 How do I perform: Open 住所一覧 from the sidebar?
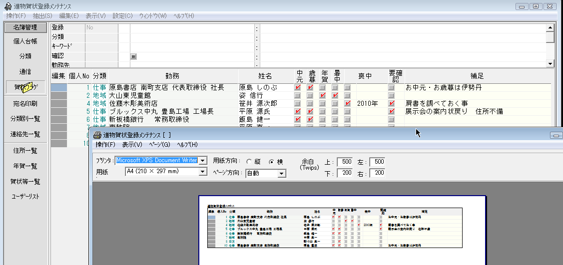pos(25,151)
